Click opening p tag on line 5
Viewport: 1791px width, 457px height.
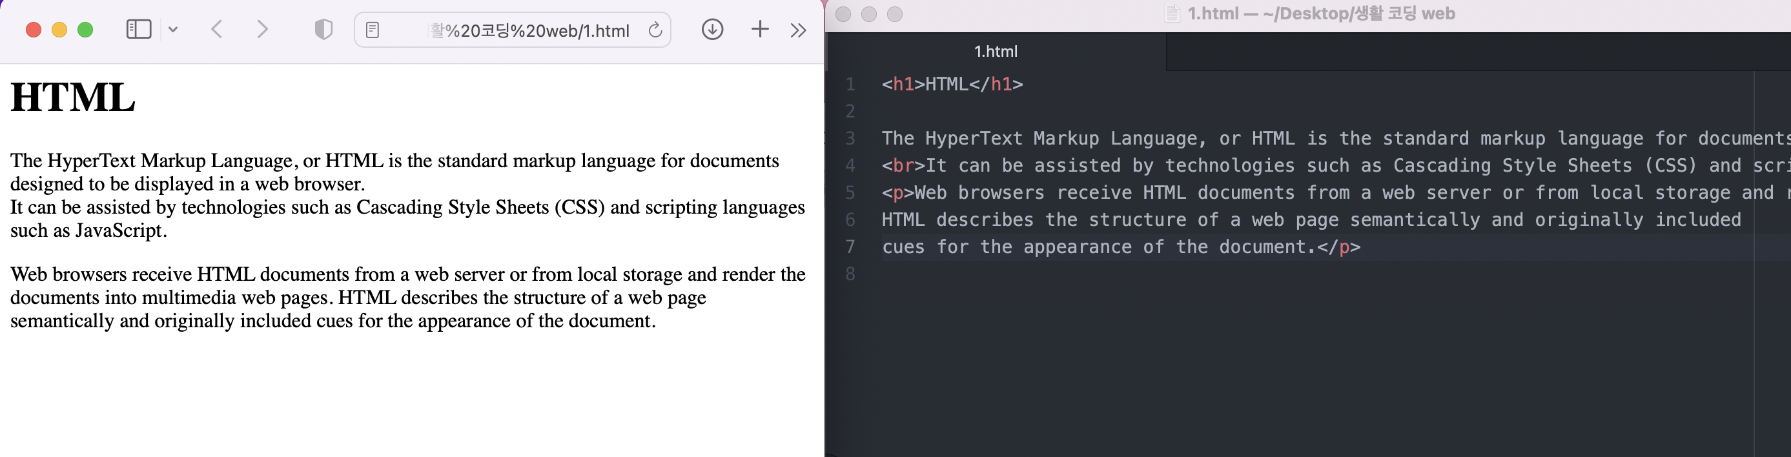click(897, 193)
